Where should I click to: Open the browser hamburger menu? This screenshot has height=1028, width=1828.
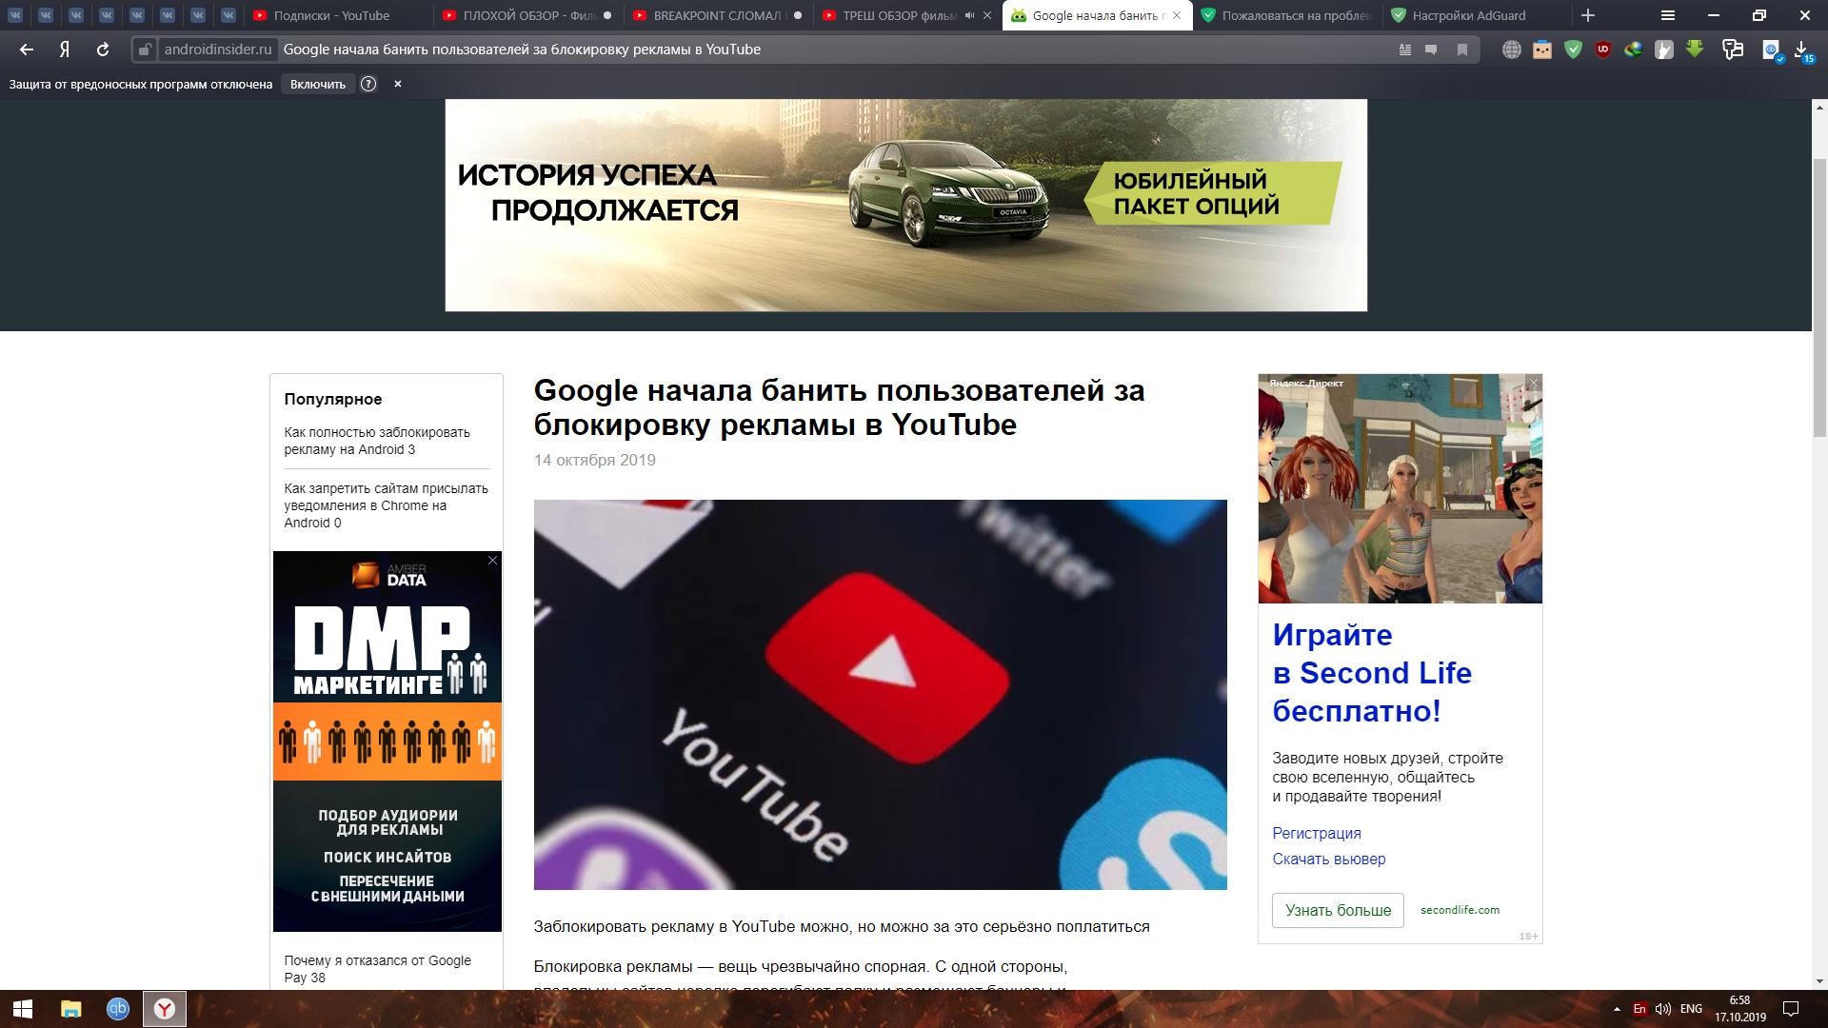(x=1667, y=15)
